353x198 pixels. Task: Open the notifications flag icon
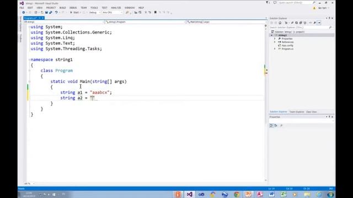268,3
